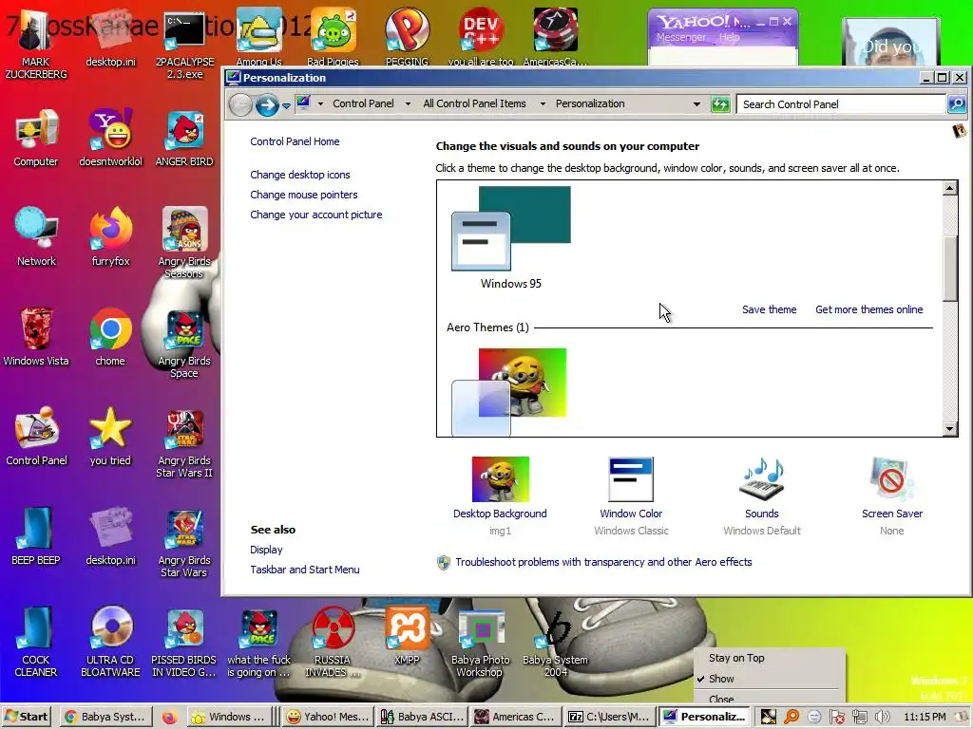Click the theme list scroll down arrow
973x729 pixels.
(949, 428)
